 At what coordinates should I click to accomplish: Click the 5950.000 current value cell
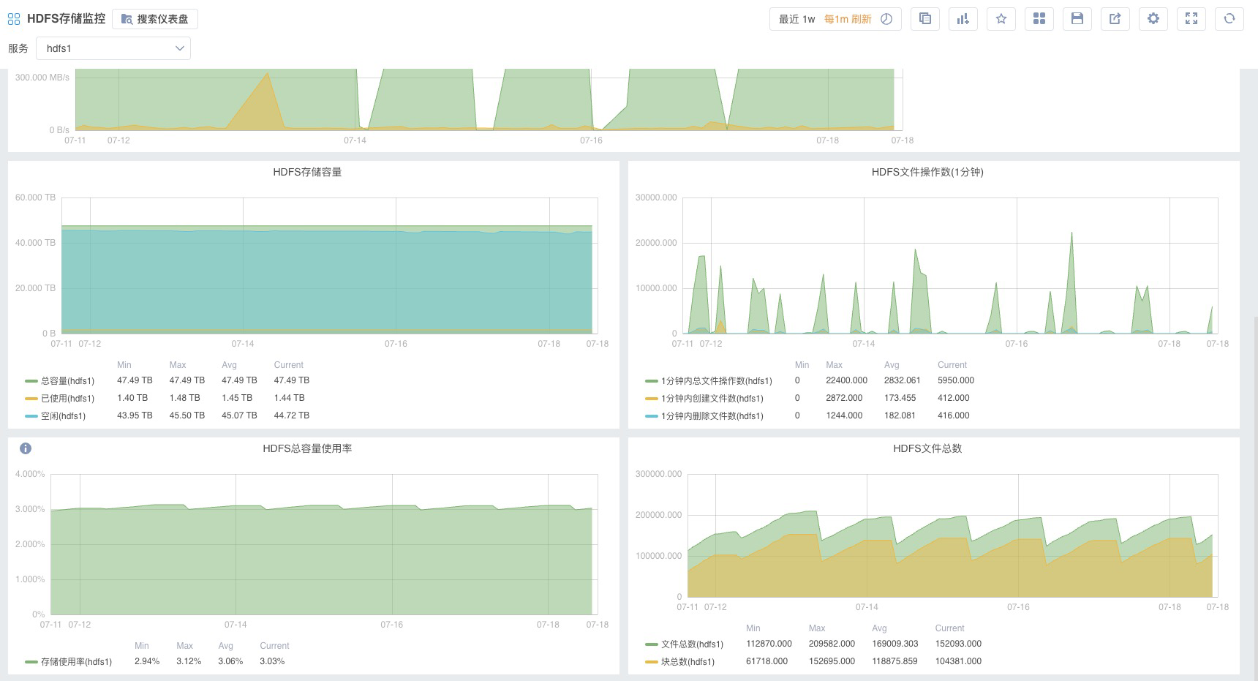[956, 380]
